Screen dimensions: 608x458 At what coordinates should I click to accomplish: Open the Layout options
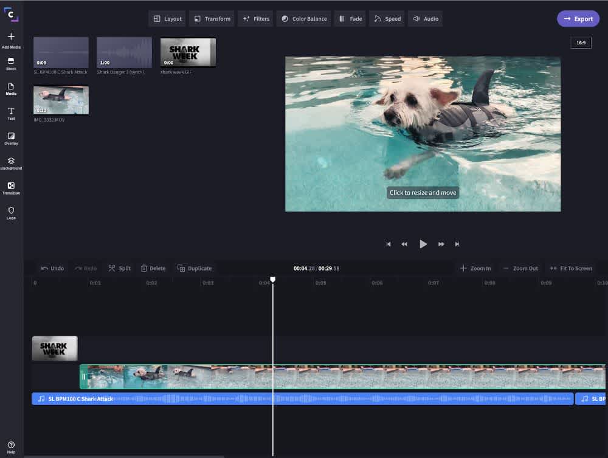coord(167,19)
